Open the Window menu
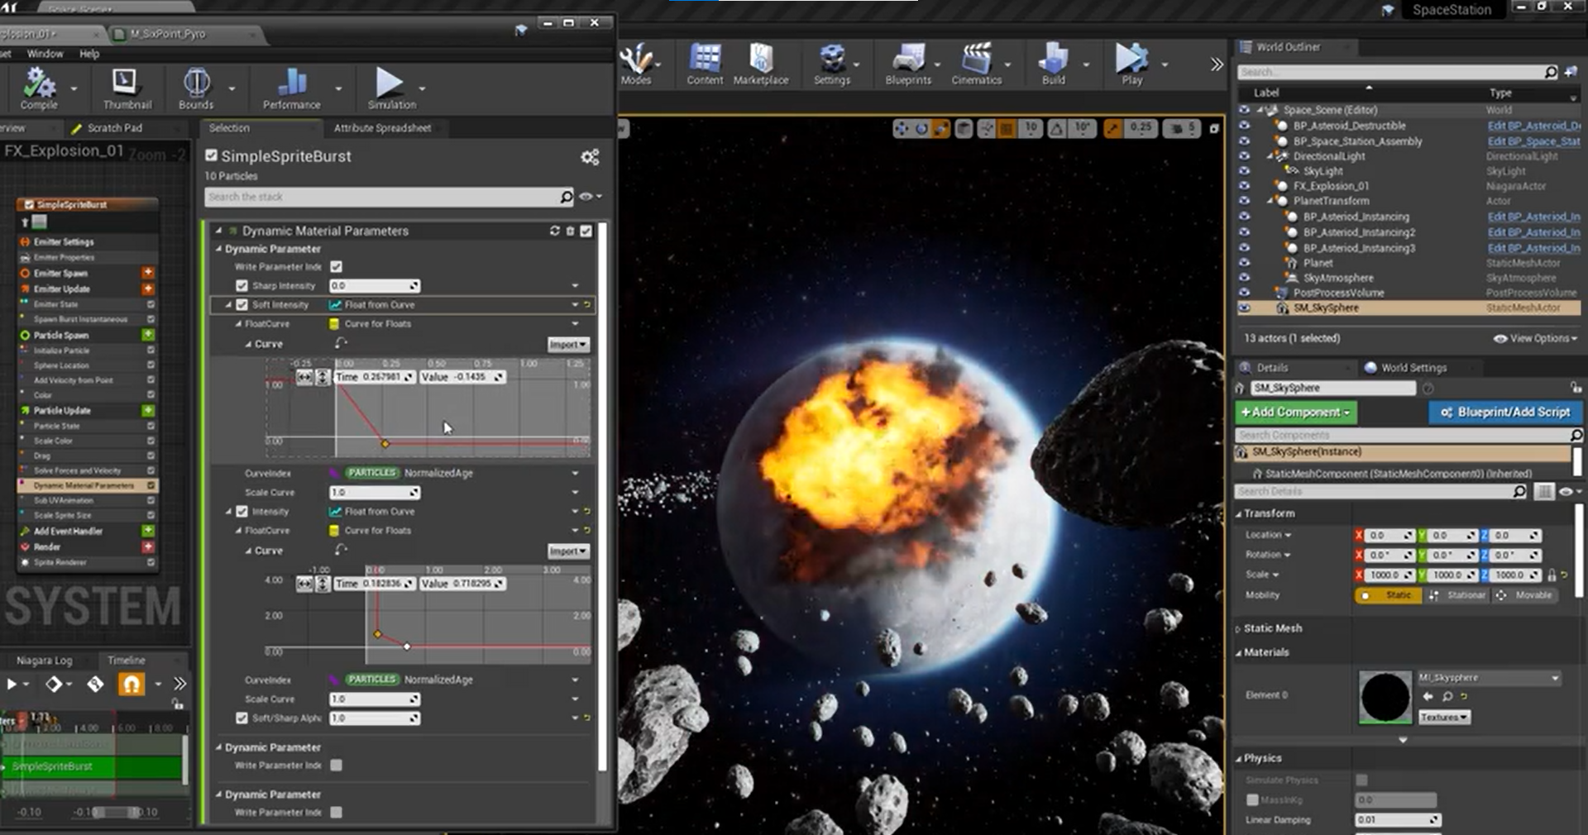This screenshot has width=1588, height=835. pyautogui.click(x=45, y=54)
